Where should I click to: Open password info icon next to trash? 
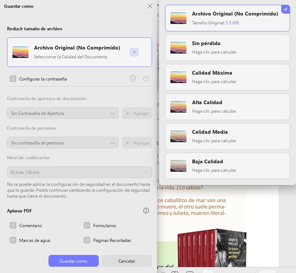[x=146, y=79]
